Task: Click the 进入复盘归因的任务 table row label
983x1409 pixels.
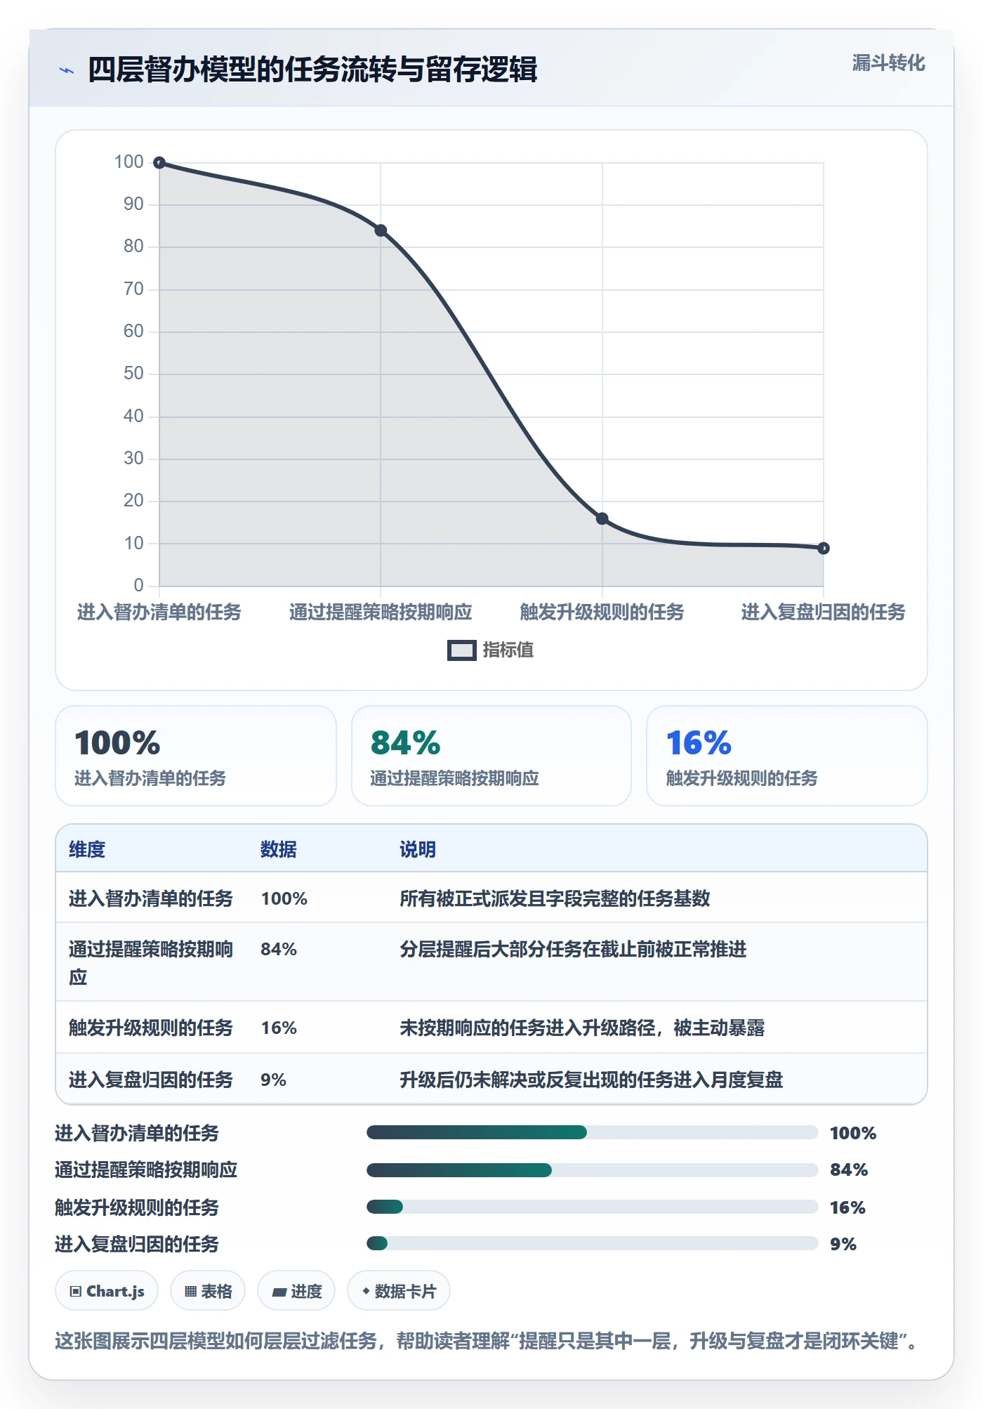Action: (150, 1080)
